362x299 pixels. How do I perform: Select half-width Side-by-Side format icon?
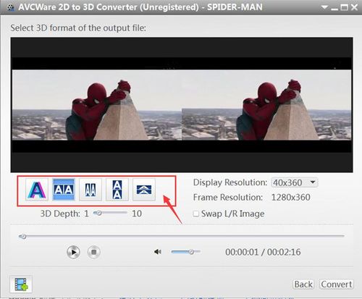90,190
